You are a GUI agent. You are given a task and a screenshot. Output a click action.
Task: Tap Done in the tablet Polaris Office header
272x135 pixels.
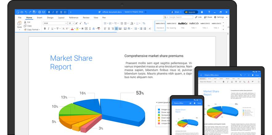[x=257, y=75]
